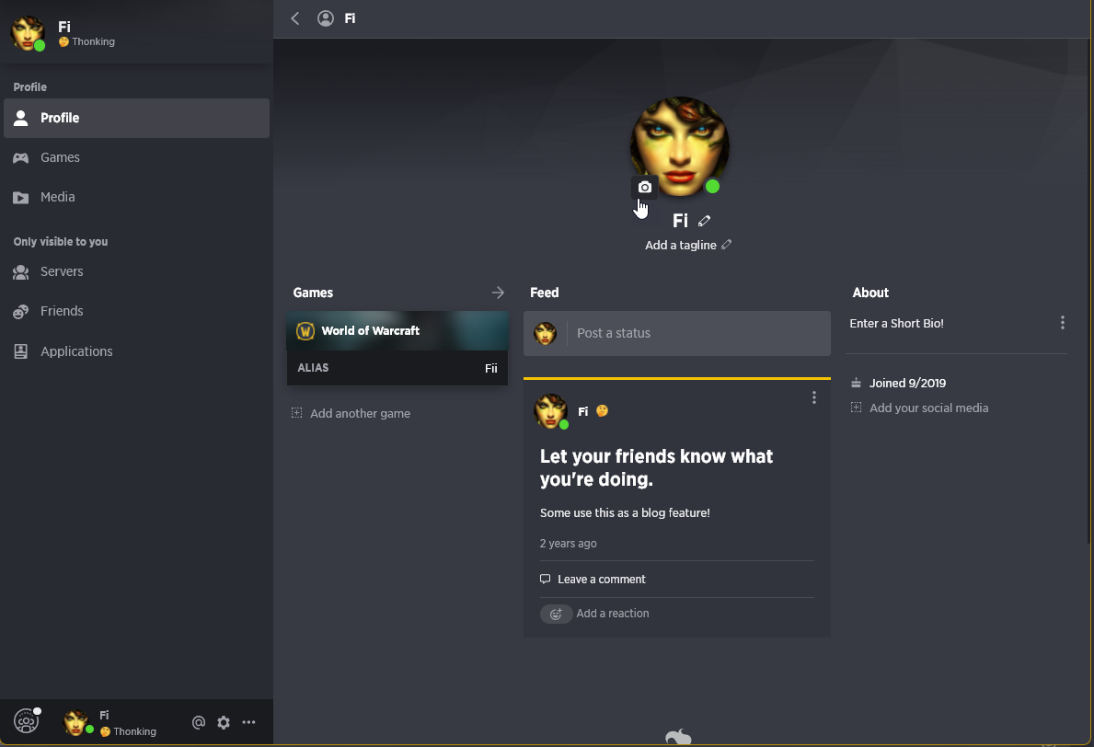The height and width of the screenshot is (747, 1094).
Task: Click the thinking emoji beside Fi in post
Action: (x=602, y=411)
